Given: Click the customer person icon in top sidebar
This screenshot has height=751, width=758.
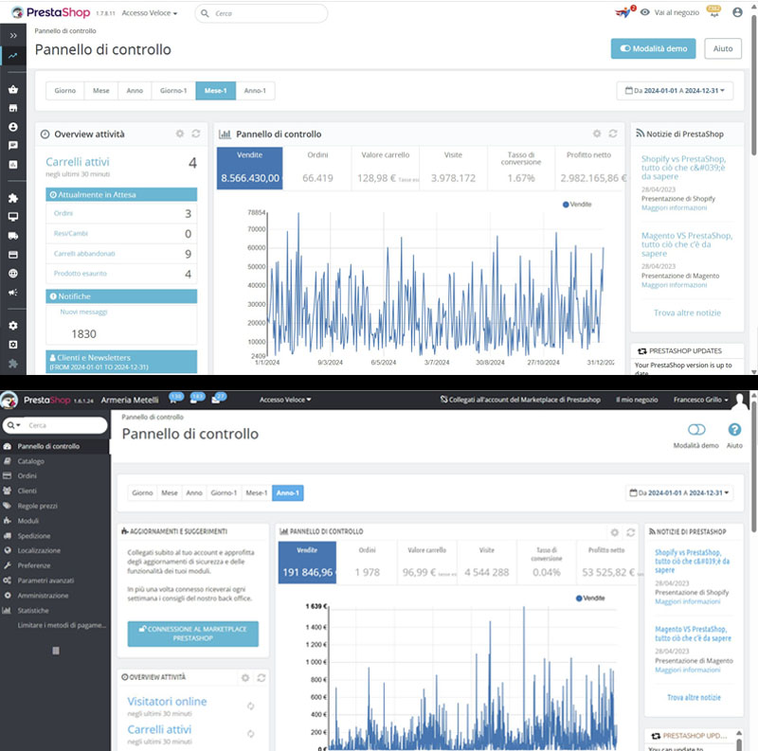Looking at the screenshot, I should (x=13, y=127).
